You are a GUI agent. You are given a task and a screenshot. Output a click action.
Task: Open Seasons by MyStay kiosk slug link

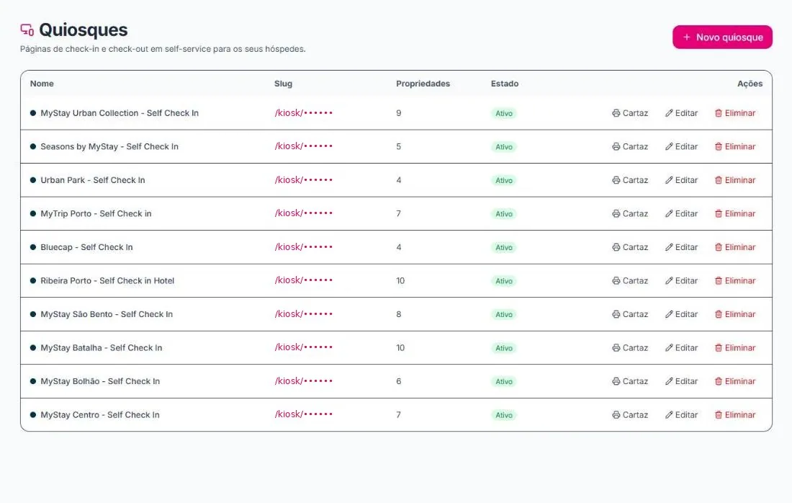pos(304,146)
